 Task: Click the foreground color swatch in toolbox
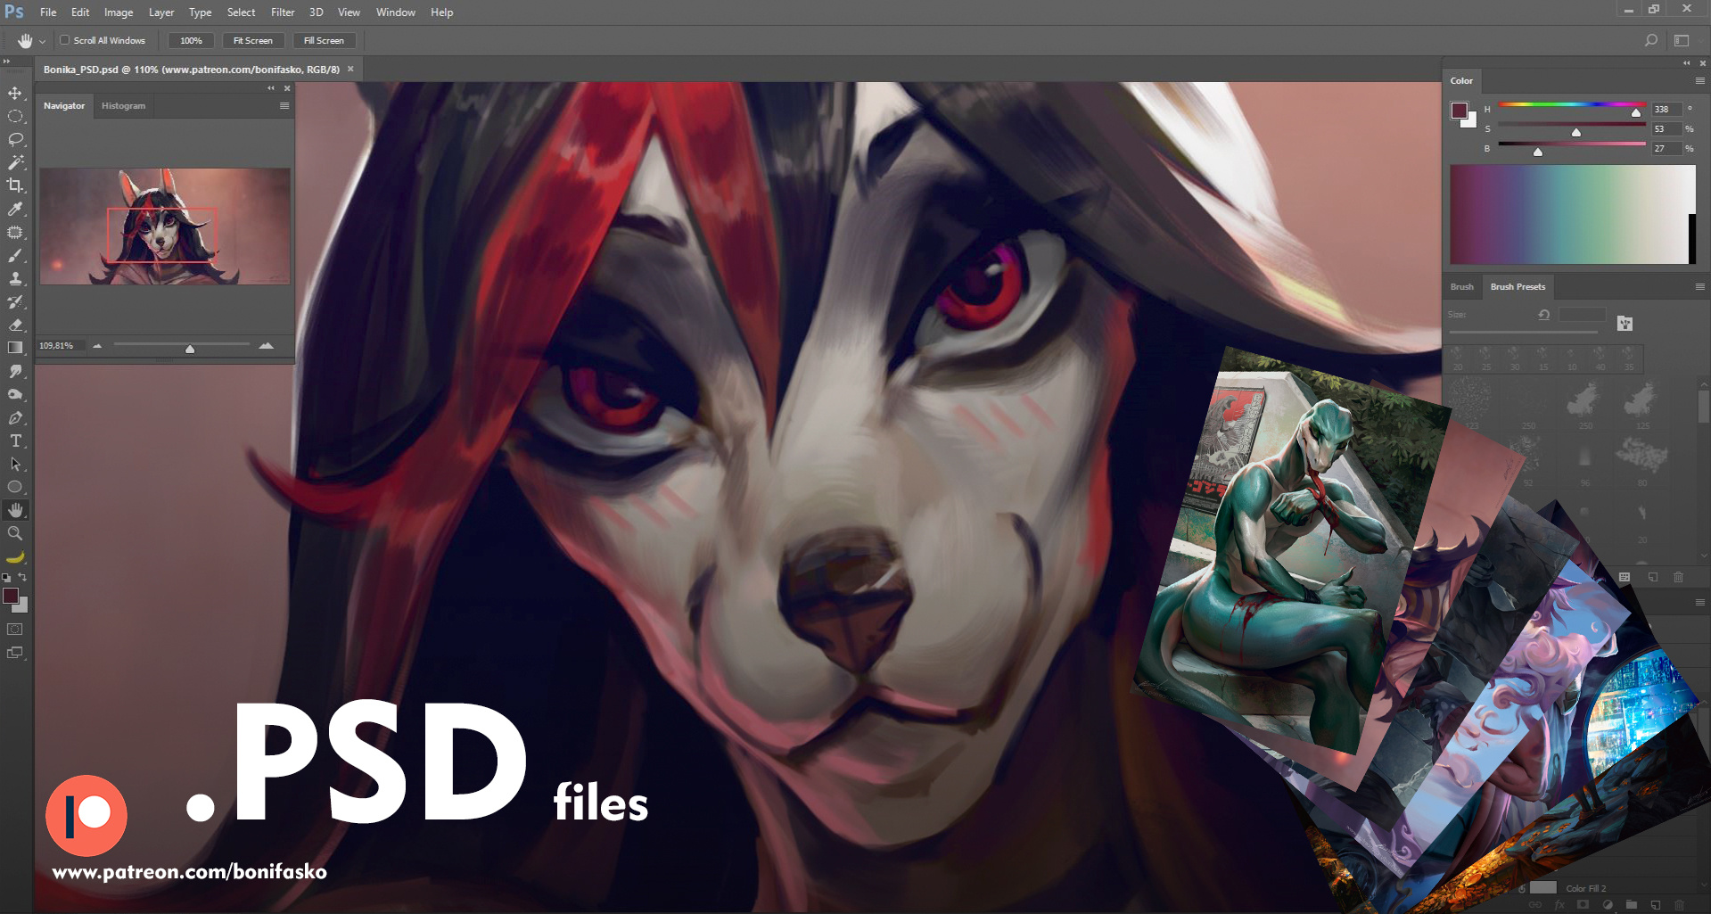11,595
